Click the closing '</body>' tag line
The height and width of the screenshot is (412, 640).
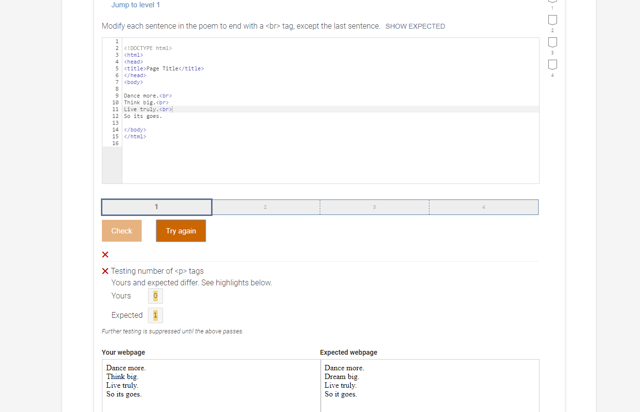coord(135,130)
